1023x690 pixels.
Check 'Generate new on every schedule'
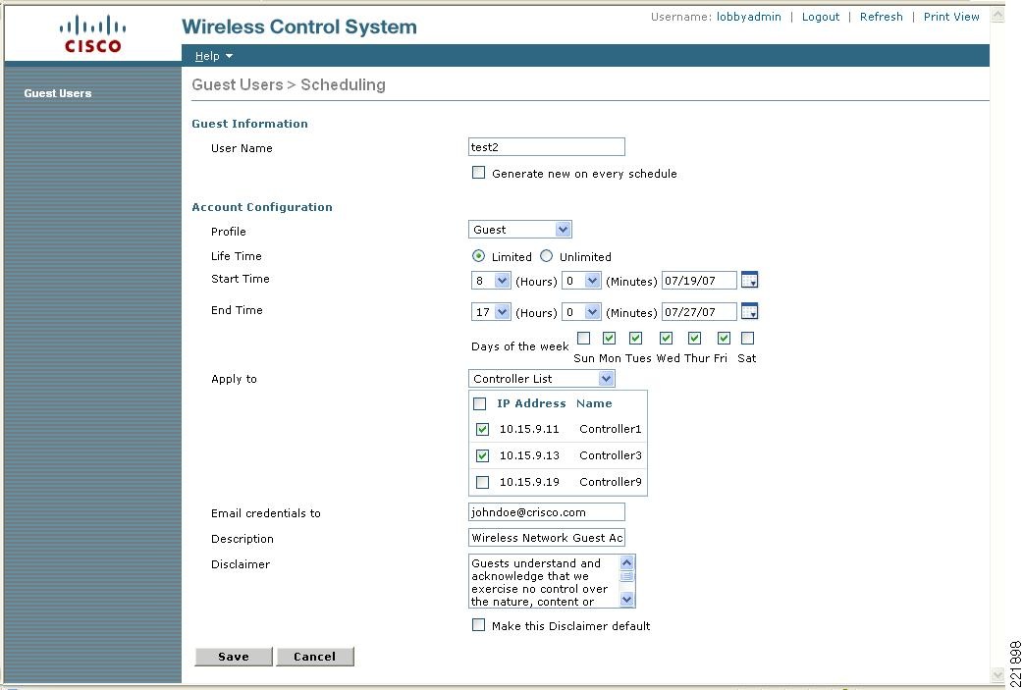click(479, 173)
